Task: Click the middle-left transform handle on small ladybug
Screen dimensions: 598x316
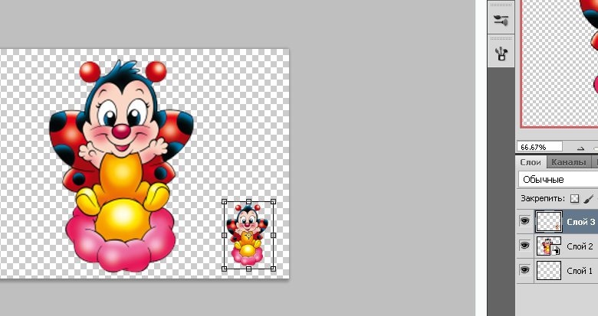Action: (225, 235)
